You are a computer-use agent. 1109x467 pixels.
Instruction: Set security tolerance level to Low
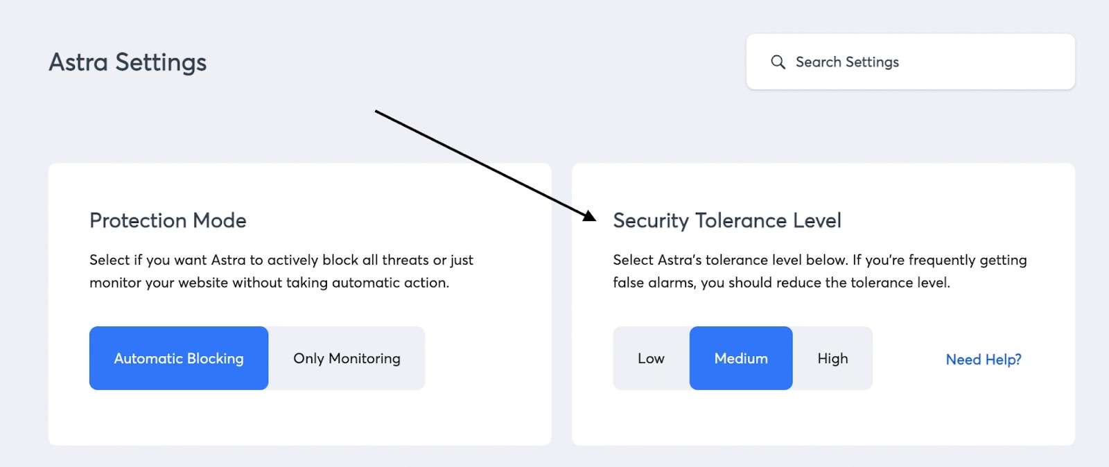pos(651,358)
